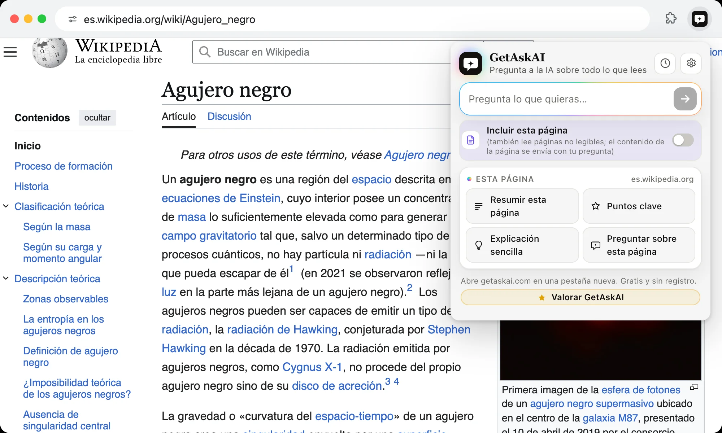Open the Wikipedia hamburger menu
Image resolution: width=722 pixels, height=433 pixels.
tap(10, 52)
